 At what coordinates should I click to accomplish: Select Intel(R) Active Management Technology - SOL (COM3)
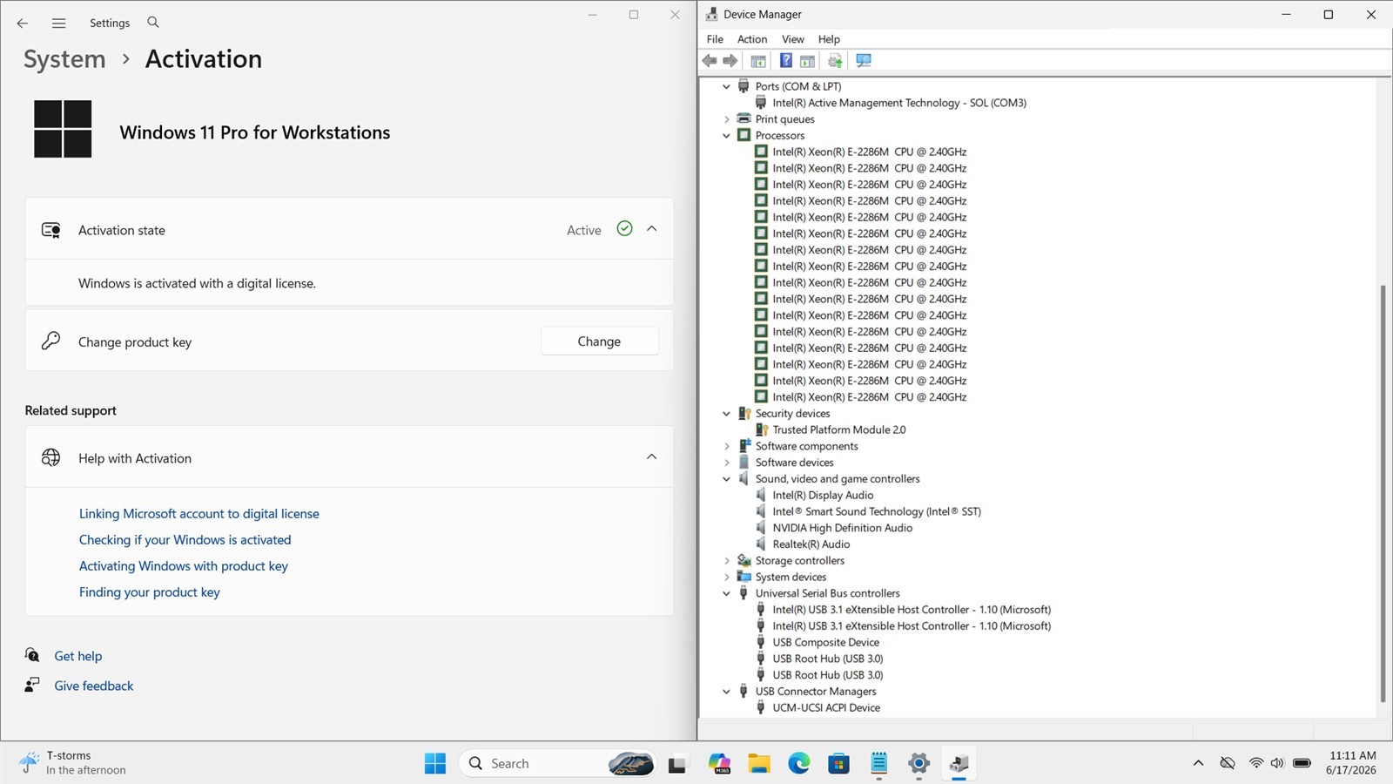pos(899,103)
